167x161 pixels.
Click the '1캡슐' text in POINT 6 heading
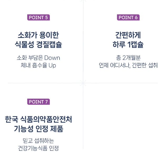pos(136,44)
